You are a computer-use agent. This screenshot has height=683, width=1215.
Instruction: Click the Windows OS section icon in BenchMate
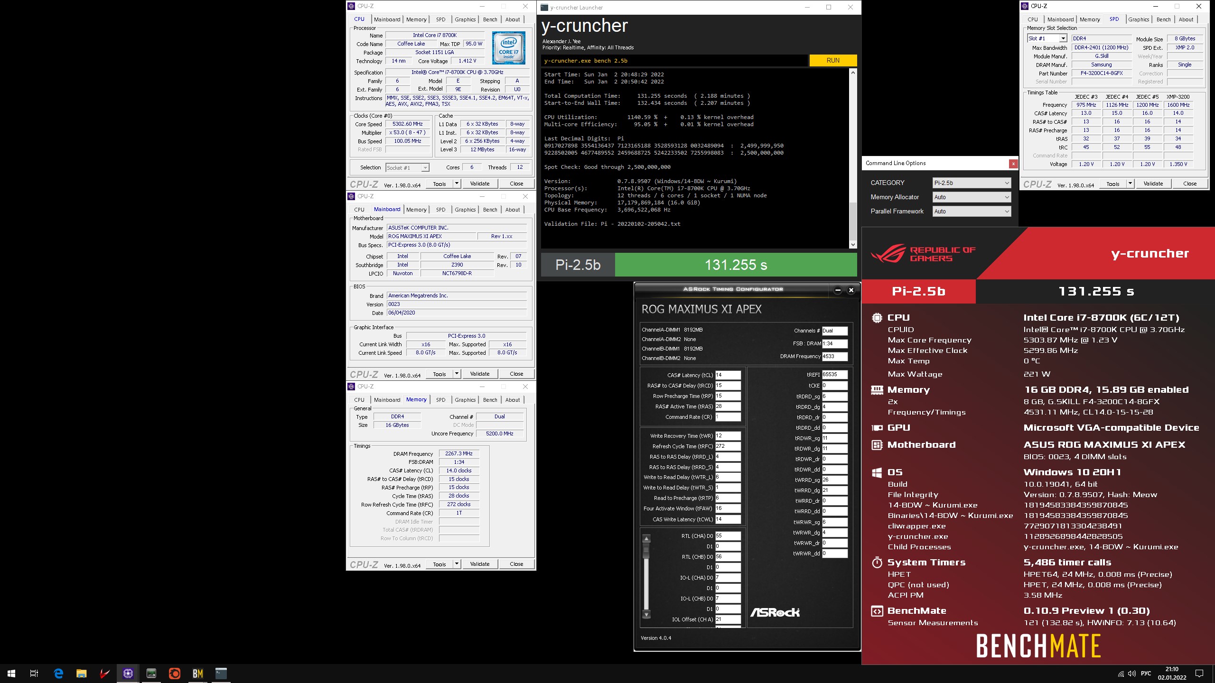tap(877, 472)
